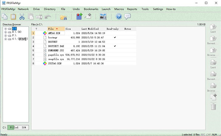Screen dimensions: 221x136
Task: Click the colorful SYSTAG.BIN file icon
Action: pyautogui.click(x=45, y=63)
